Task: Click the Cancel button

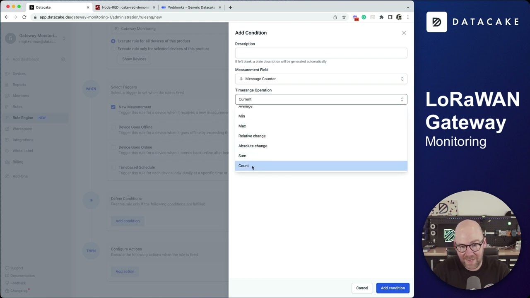Action: click(362, 288)
